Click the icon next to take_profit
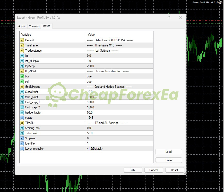 tap(22, 97)
